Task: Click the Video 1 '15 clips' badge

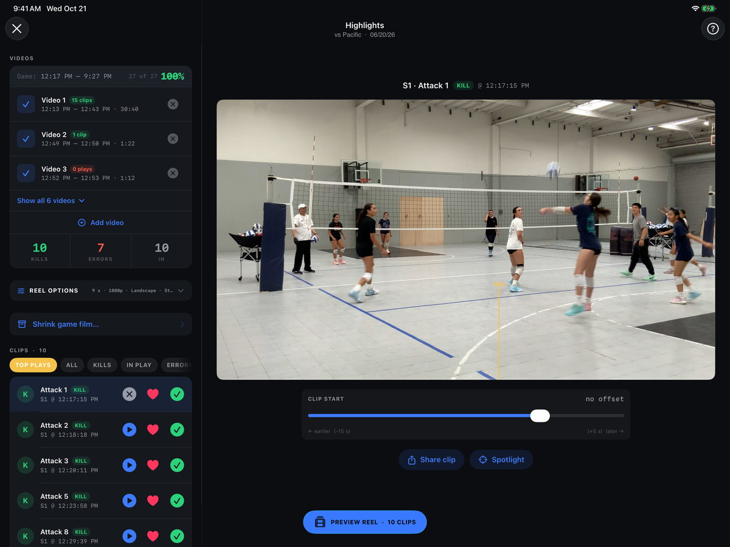Action: [x=82, y=100]
